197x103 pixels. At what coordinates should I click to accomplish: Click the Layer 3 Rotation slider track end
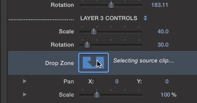point(141,45)
